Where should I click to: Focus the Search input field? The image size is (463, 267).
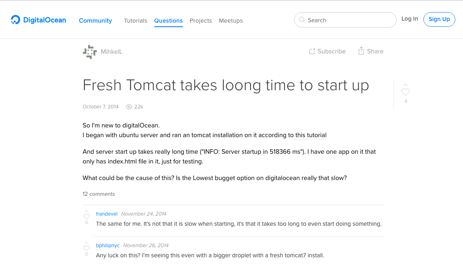click(345, 20)
